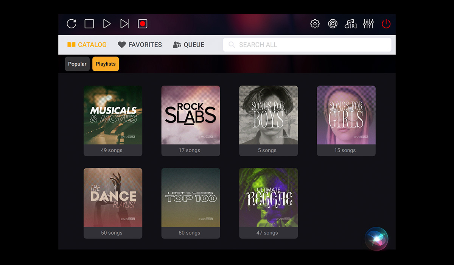Open the Ultimate Reggae playlist cover
This screenshot has width=454, height=265.
coord(268,198)
